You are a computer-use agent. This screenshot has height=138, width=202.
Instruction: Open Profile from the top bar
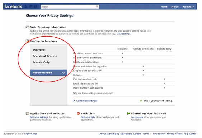[175, 6]
